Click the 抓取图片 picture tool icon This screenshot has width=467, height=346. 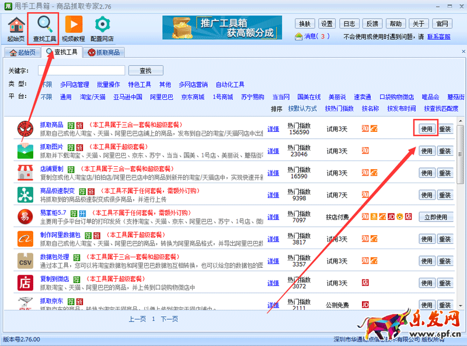pyautogui.click(x=25, y=151)
